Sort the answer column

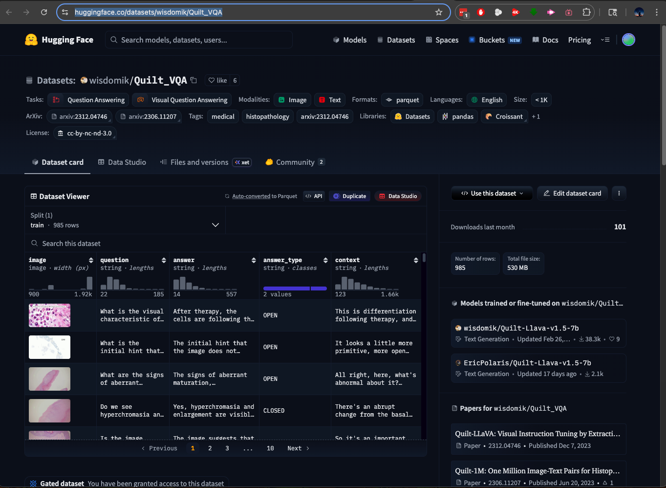[254, 260]
